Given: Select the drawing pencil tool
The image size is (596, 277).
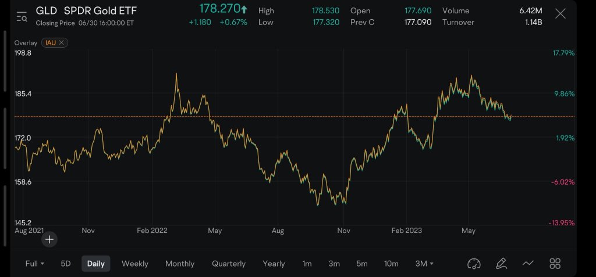Looking at the screenshot, I should coord(501,263).
